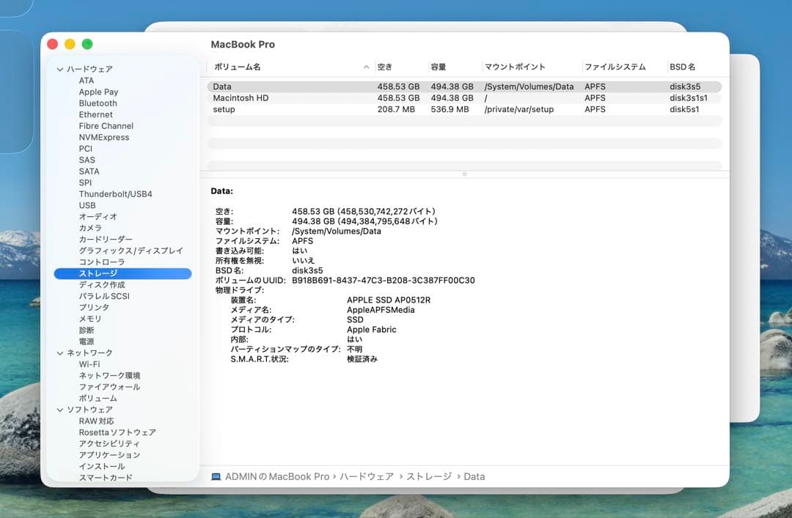Click the volume UUID value
Image resolution: width=792 pixels, height=518 pixels.
[x=384, y=280]
